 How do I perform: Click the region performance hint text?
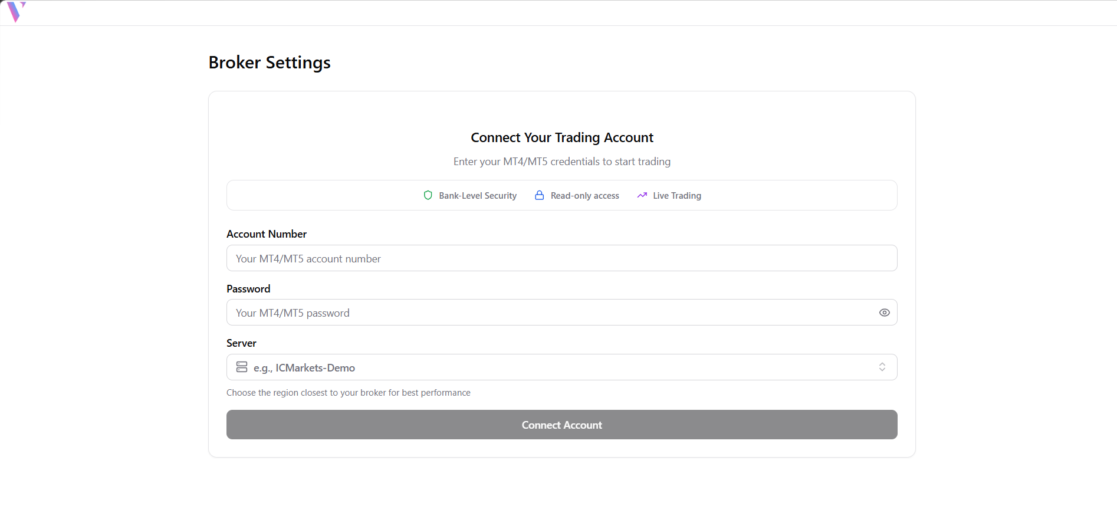click(x=348, y=393)
